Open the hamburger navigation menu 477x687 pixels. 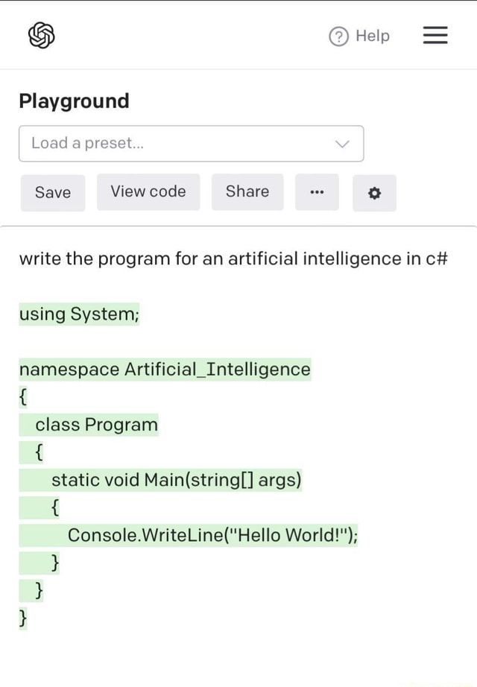click(x=435, y=36)
